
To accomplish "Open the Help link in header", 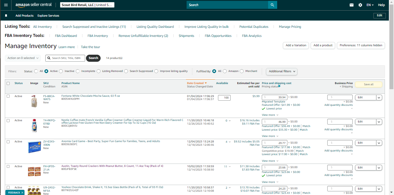I will [381, 5].
